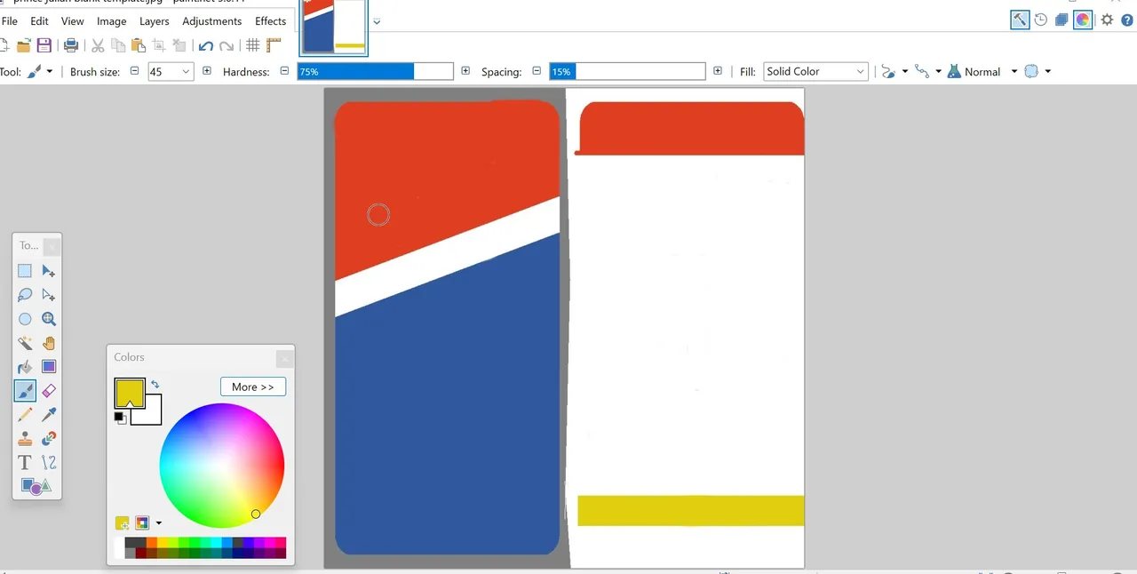Select the Paintbrush tool in Tools window
The width and height of the screenshot is (1137, 574).
[25, 391]
